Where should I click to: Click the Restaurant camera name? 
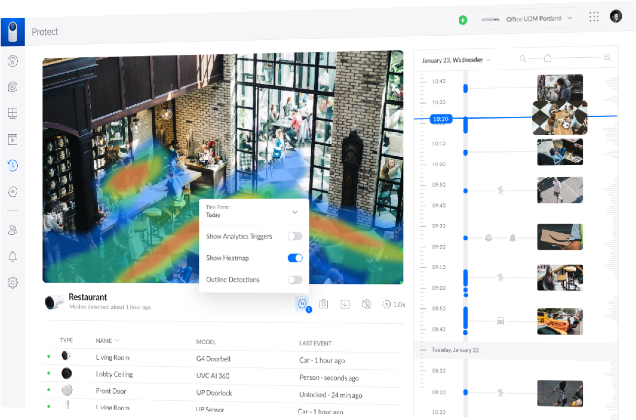click(x=88, y=297)
